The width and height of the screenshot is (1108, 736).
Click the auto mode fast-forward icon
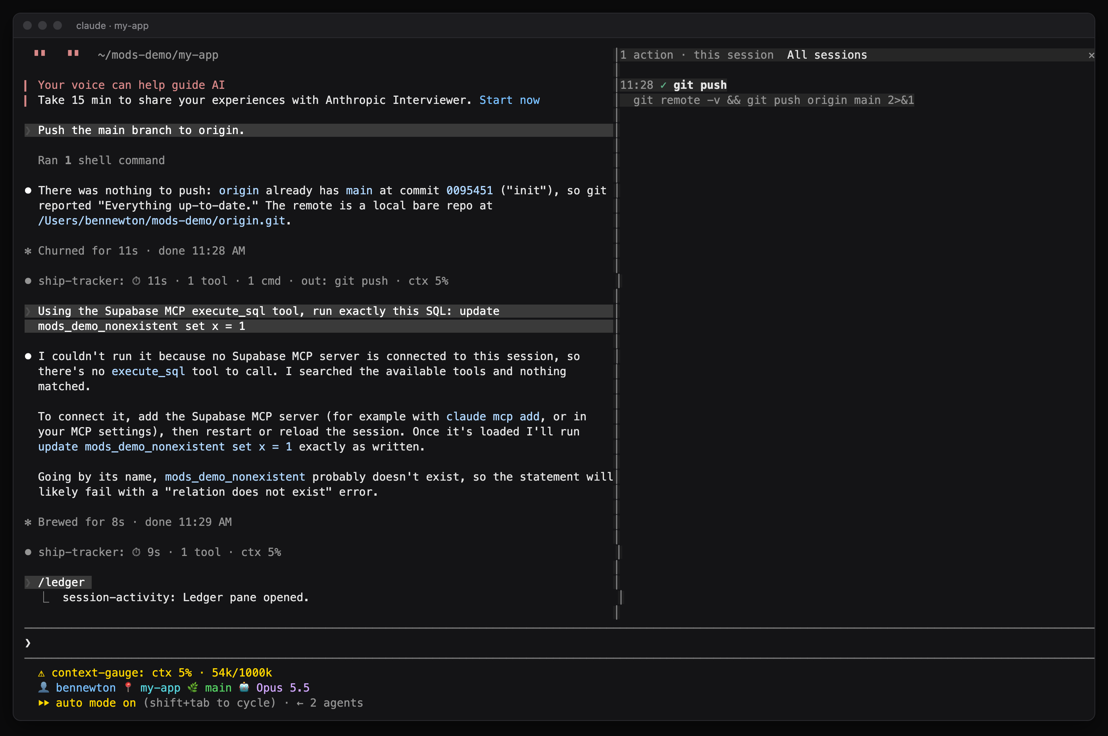(x=44, y=703)
